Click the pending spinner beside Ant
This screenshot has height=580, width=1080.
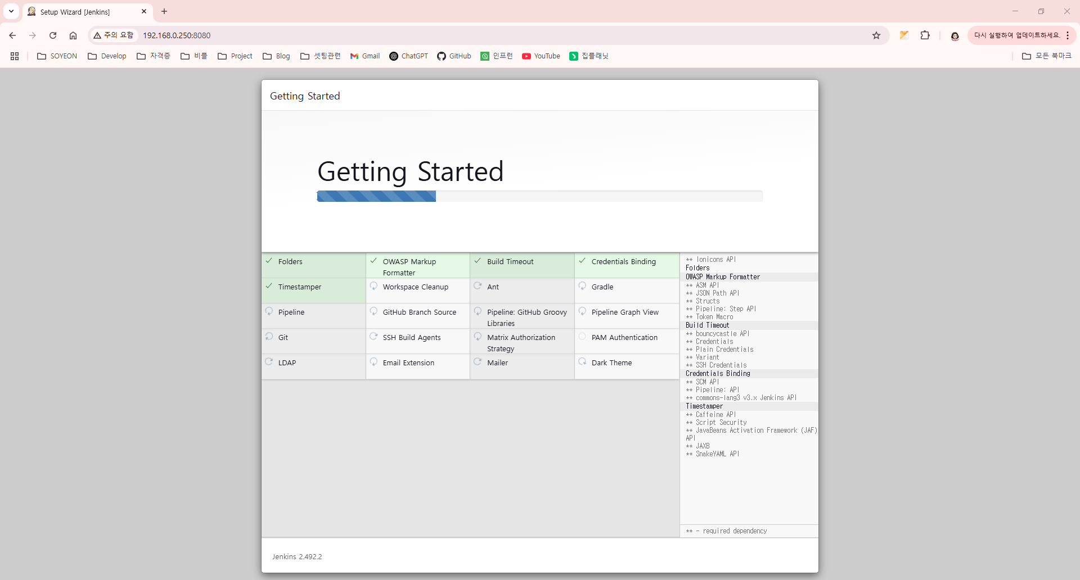point(478,286)
